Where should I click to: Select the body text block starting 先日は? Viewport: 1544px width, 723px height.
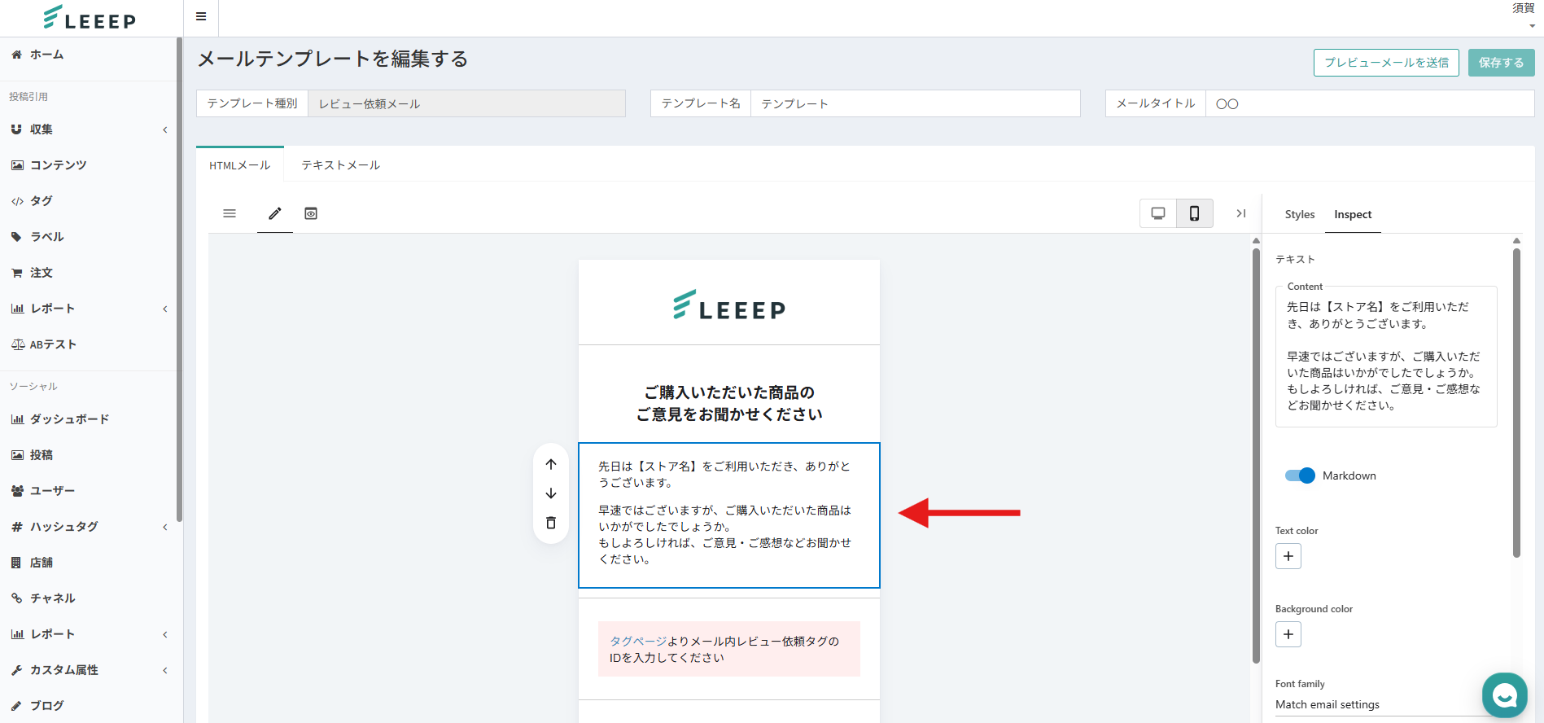[729, 515]
